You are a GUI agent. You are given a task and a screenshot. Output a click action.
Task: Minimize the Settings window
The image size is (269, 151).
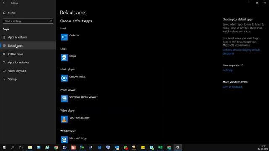249,3
